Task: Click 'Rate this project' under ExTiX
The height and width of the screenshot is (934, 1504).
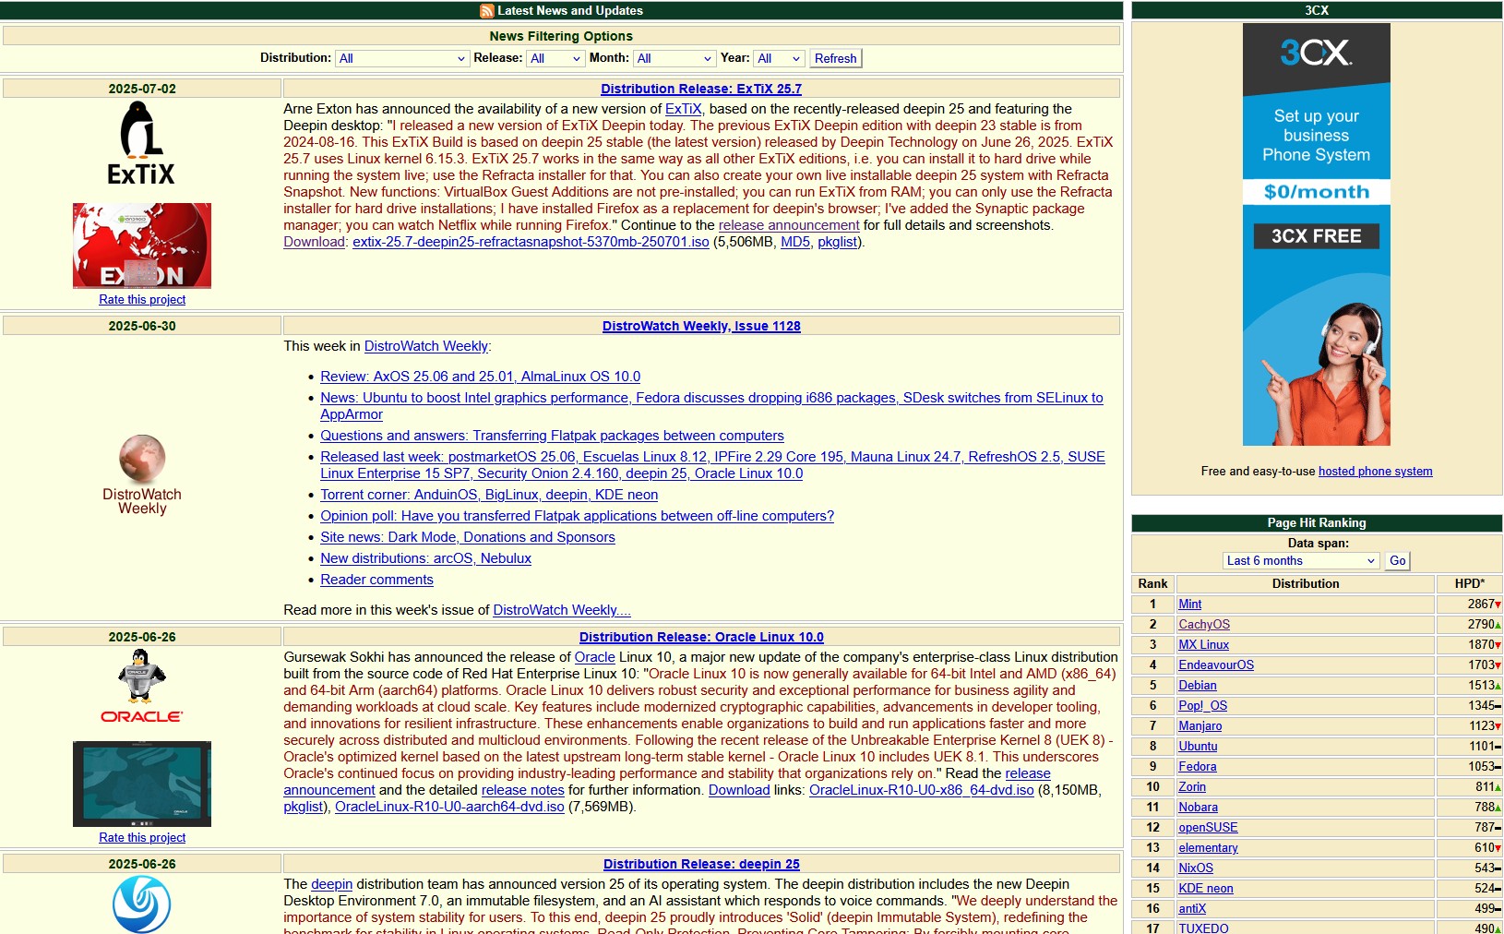Action: pyautogui.click(x=142, y=300)
